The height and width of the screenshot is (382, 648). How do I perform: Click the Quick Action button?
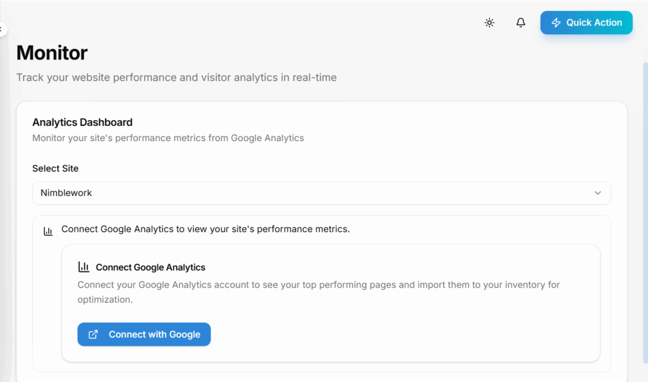pos(586,23)
